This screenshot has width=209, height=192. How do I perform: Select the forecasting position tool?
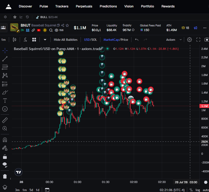5,84
